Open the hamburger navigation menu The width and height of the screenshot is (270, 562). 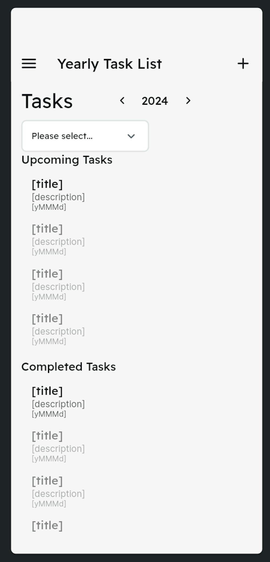point(29,64)
